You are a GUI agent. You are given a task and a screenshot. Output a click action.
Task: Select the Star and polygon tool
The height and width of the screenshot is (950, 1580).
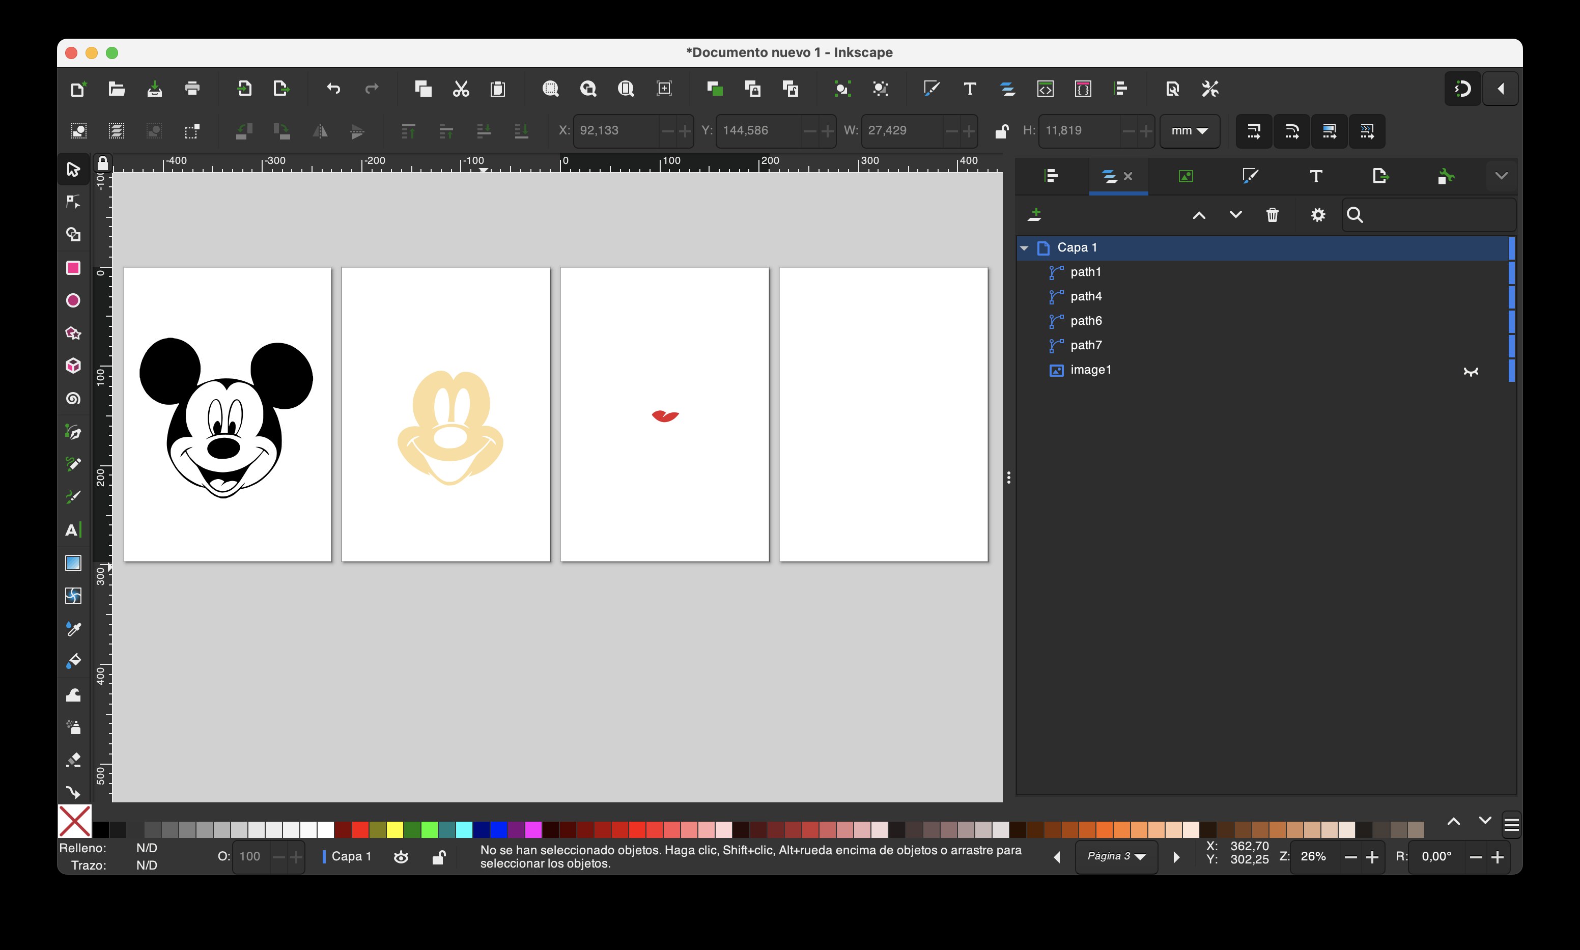click(73, 333)
